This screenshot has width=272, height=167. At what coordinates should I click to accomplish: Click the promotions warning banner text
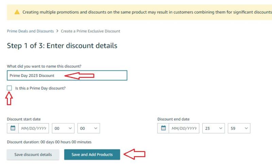click(147, 12)
